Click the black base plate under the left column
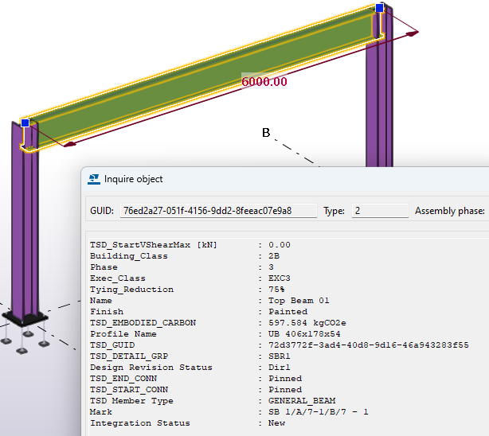 [25, 318]
